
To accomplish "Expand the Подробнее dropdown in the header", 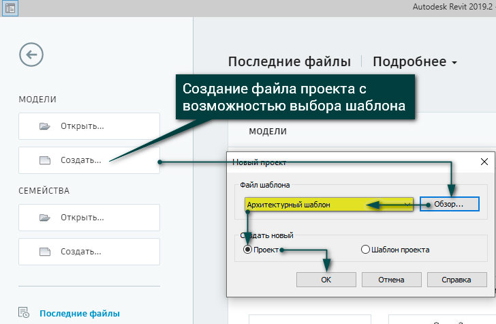I will pyautogui.click(x=415, y=62).
